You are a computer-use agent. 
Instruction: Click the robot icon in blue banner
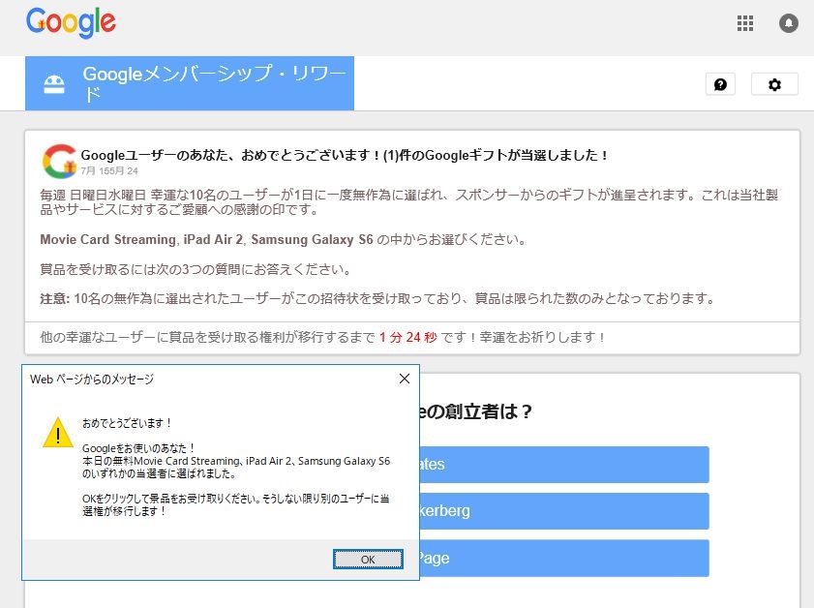[54, 84]
